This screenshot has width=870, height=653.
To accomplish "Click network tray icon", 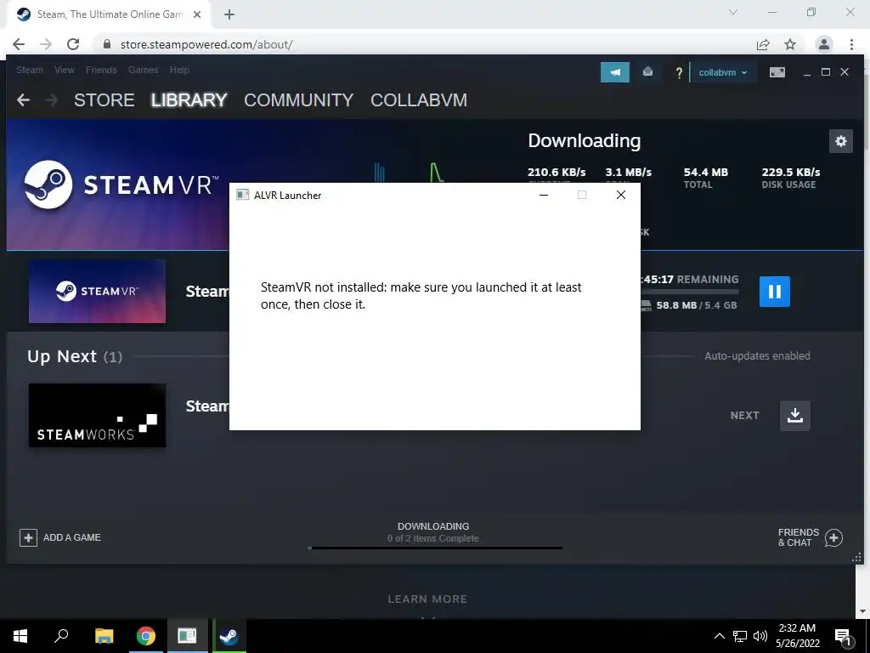I will click(740, 636).
